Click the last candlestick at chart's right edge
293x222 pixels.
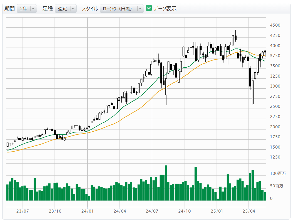point(265,52)
